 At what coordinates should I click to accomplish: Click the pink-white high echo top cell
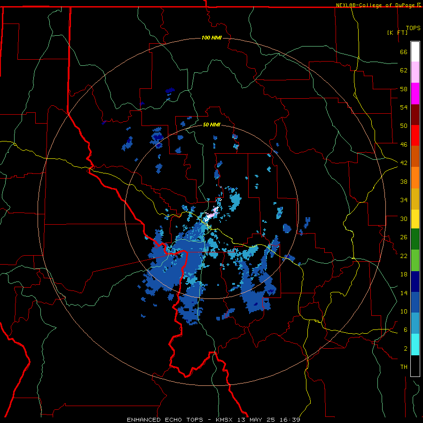[211, 214]
